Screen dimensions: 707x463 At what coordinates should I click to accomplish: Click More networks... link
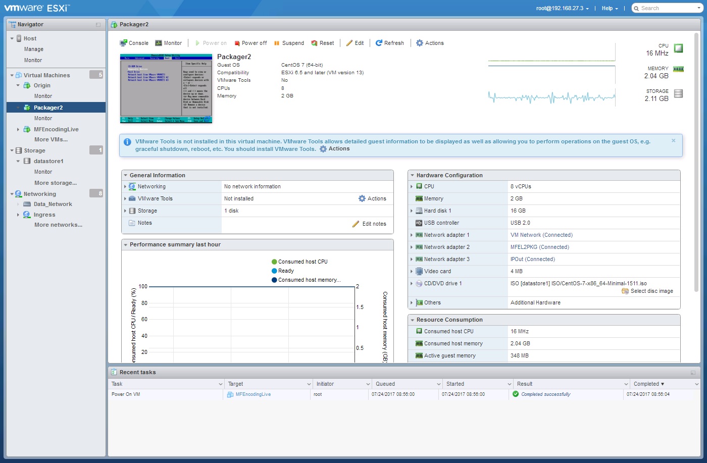pos(58,225)
